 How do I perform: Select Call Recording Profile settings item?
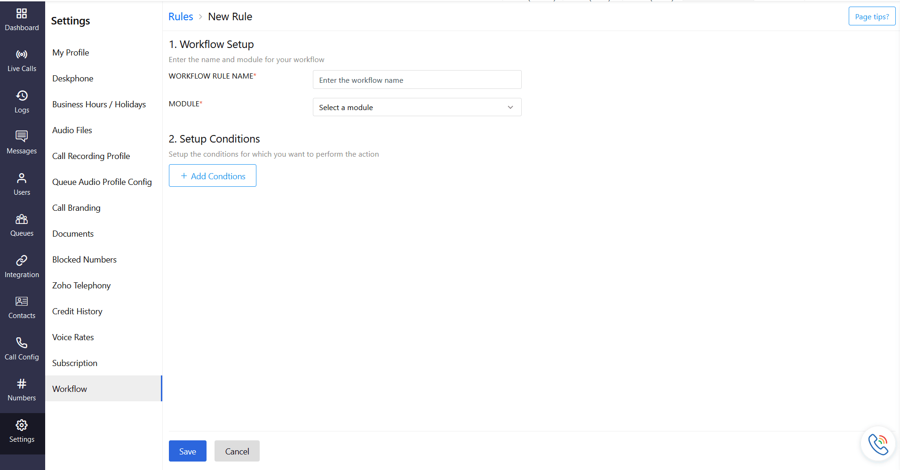click(x=91, y=156)
